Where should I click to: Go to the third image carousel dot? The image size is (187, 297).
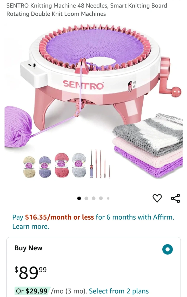point(94,198)
